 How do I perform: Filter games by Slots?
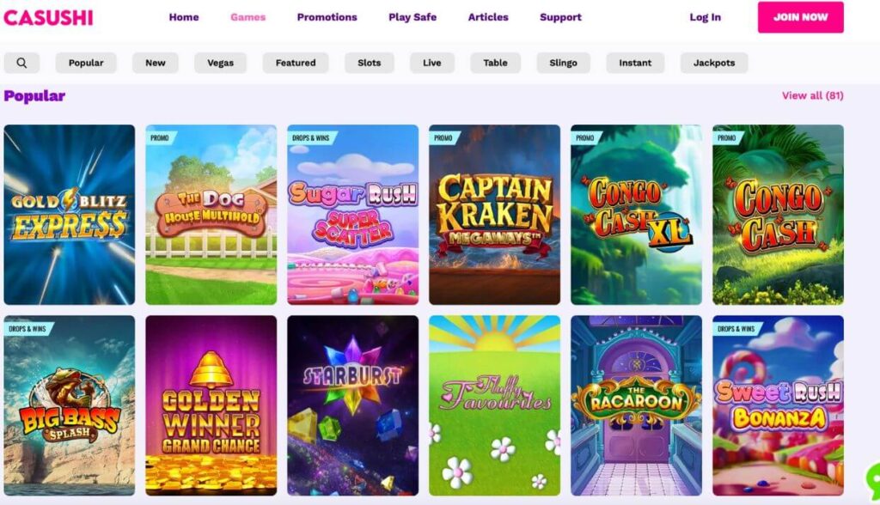(370, 63)
